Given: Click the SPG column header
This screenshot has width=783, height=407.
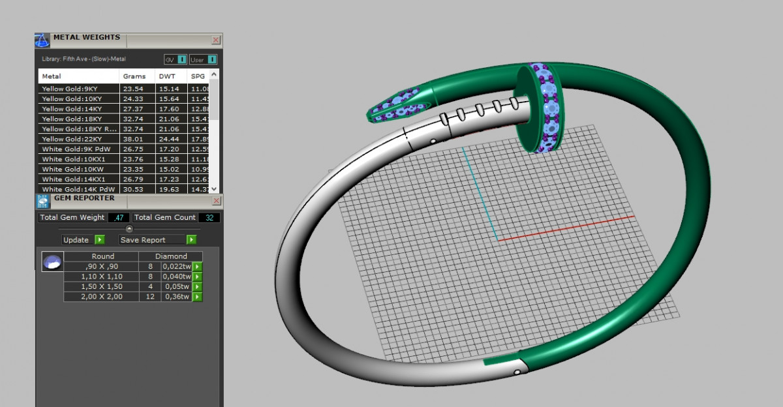Looking at the screenshot, I should click(199, 76).
